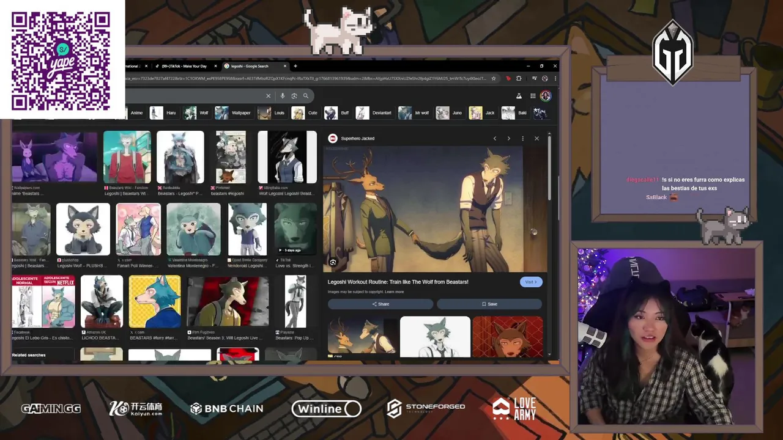
Task: Open the Beastars: Pop Up thumbnail
Action: [x=295, y=301]
